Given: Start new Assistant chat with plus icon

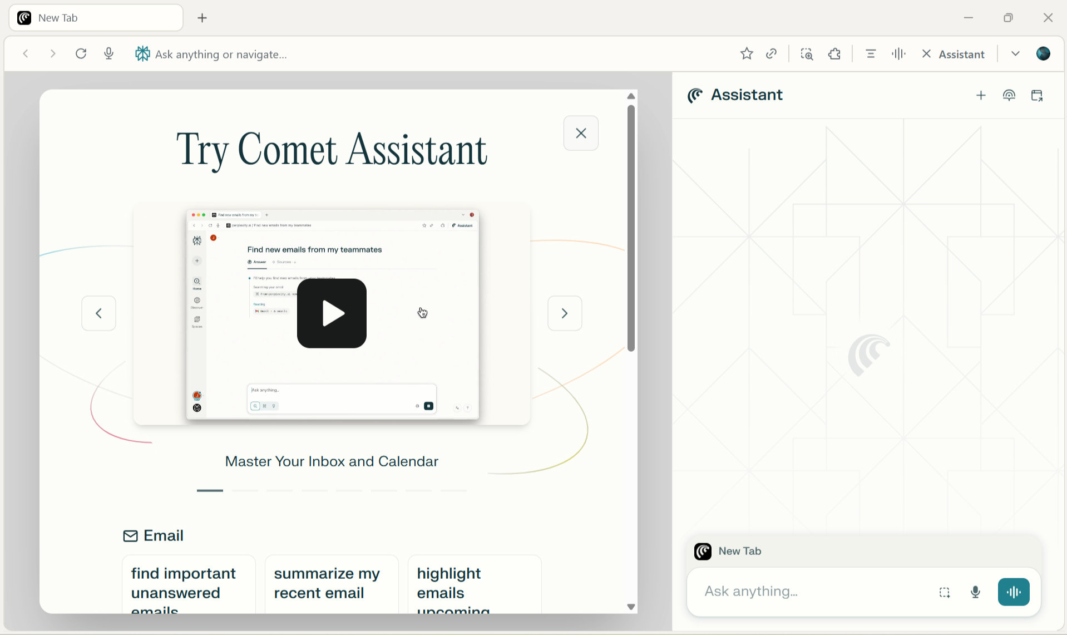Looking at the screenshot, I should point(981,96).
